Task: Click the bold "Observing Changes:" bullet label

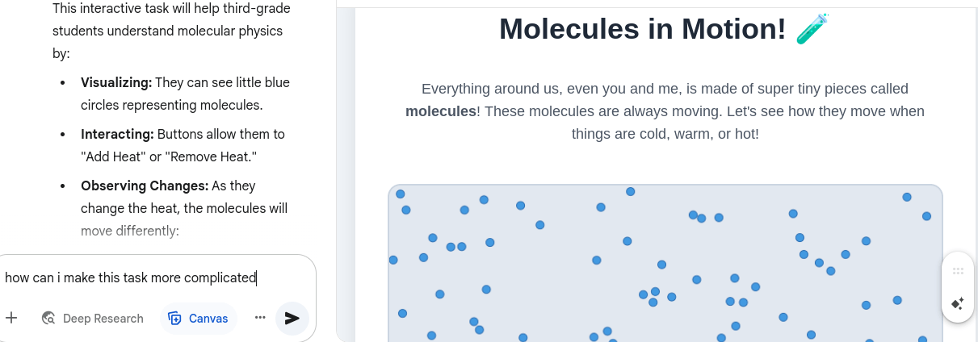Action: (x=145, y=186)
